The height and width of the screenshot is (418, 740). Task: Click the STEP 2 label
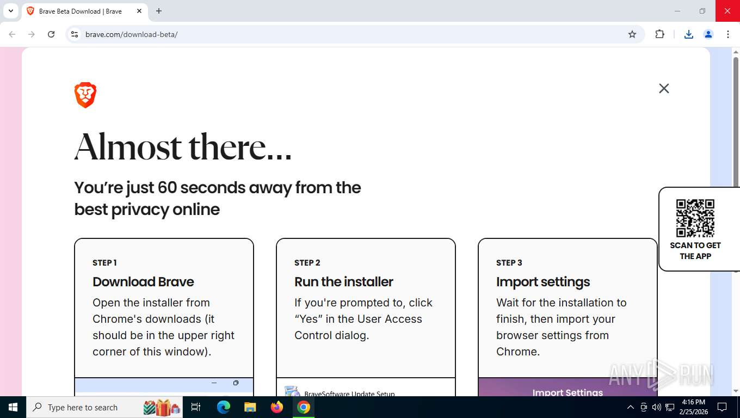click(x=307, y=262)
